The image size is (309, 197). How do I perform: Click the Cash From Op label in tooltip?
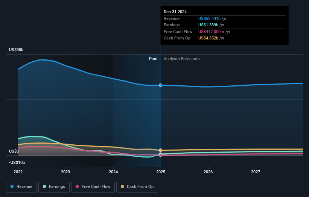coord(177,38)
